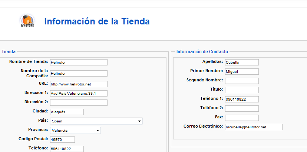Click the empty Teléfono 2 field

tap(242, 108)
